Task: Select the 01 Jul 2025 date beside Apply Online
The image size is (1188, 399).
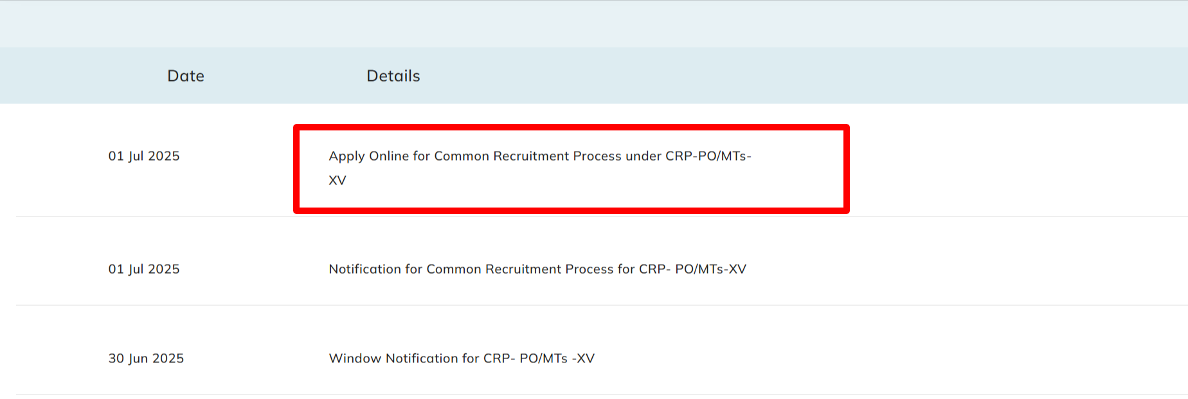Action: click(x=144, y=156)
